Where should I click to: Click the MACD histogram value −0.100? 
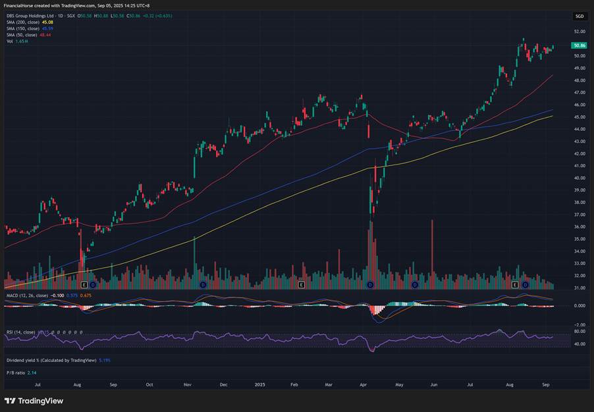coord(57,296)
